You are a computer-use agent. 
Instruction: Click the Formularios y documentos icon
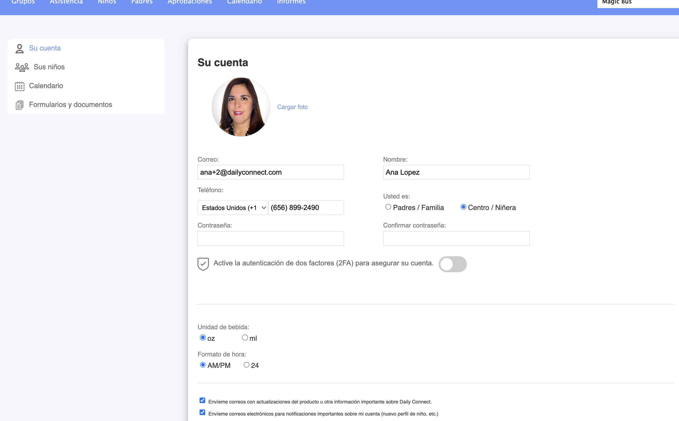tap(20, 105)
